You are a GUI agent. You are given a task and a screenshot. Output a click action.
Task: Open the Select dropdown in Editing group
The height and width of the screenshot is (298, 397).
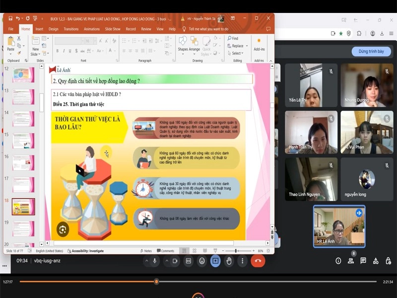click(x=237, y=53)
